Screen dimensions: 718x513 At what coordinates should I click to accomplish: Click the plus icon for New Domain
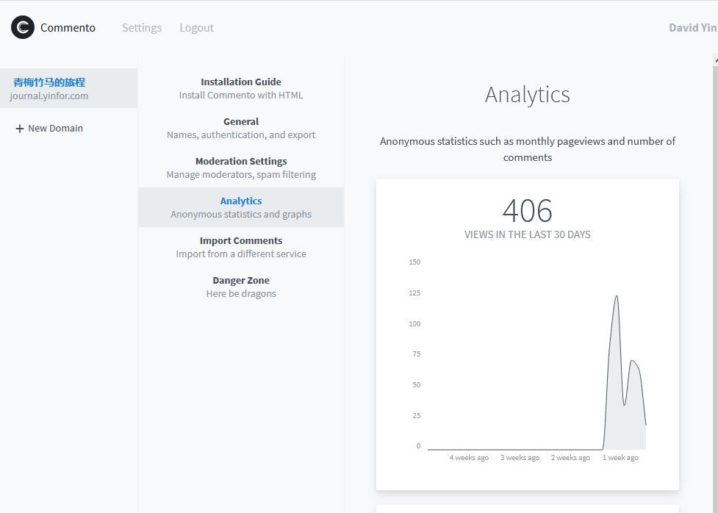20,129
